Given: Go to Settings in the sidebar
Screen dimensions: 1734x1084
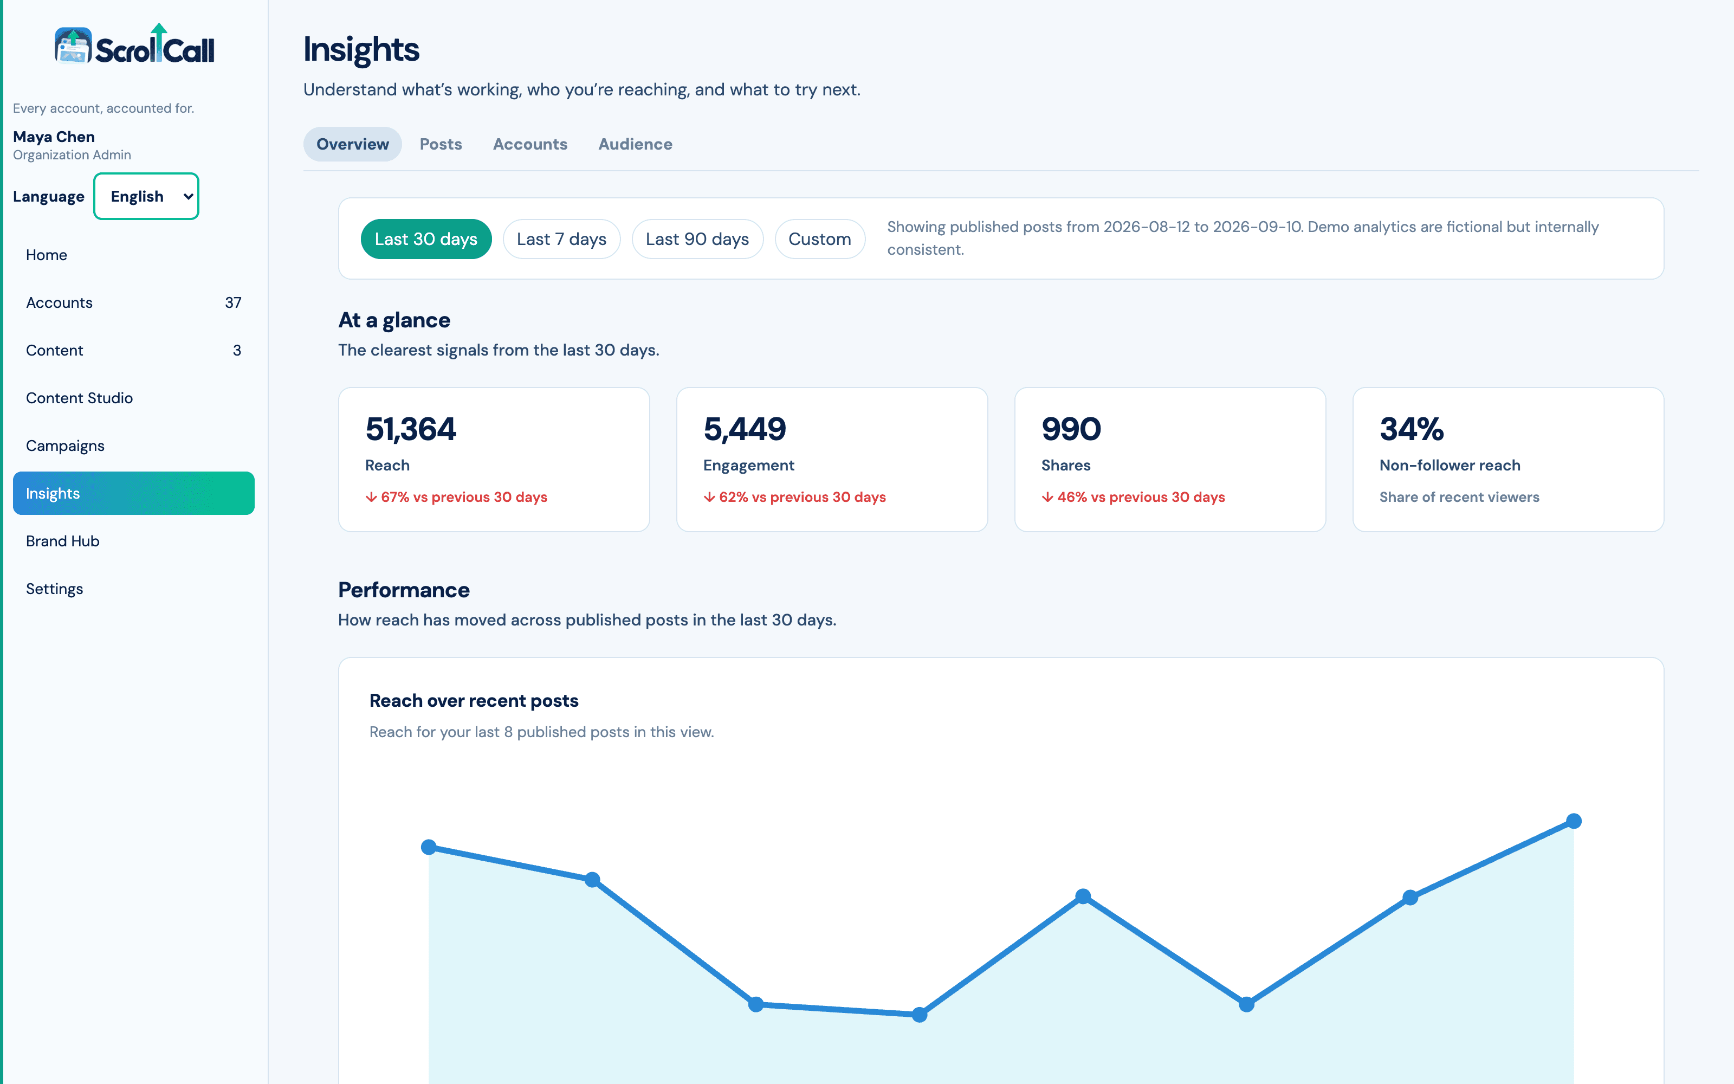Looking at the screenshot, I should point(133,589).
